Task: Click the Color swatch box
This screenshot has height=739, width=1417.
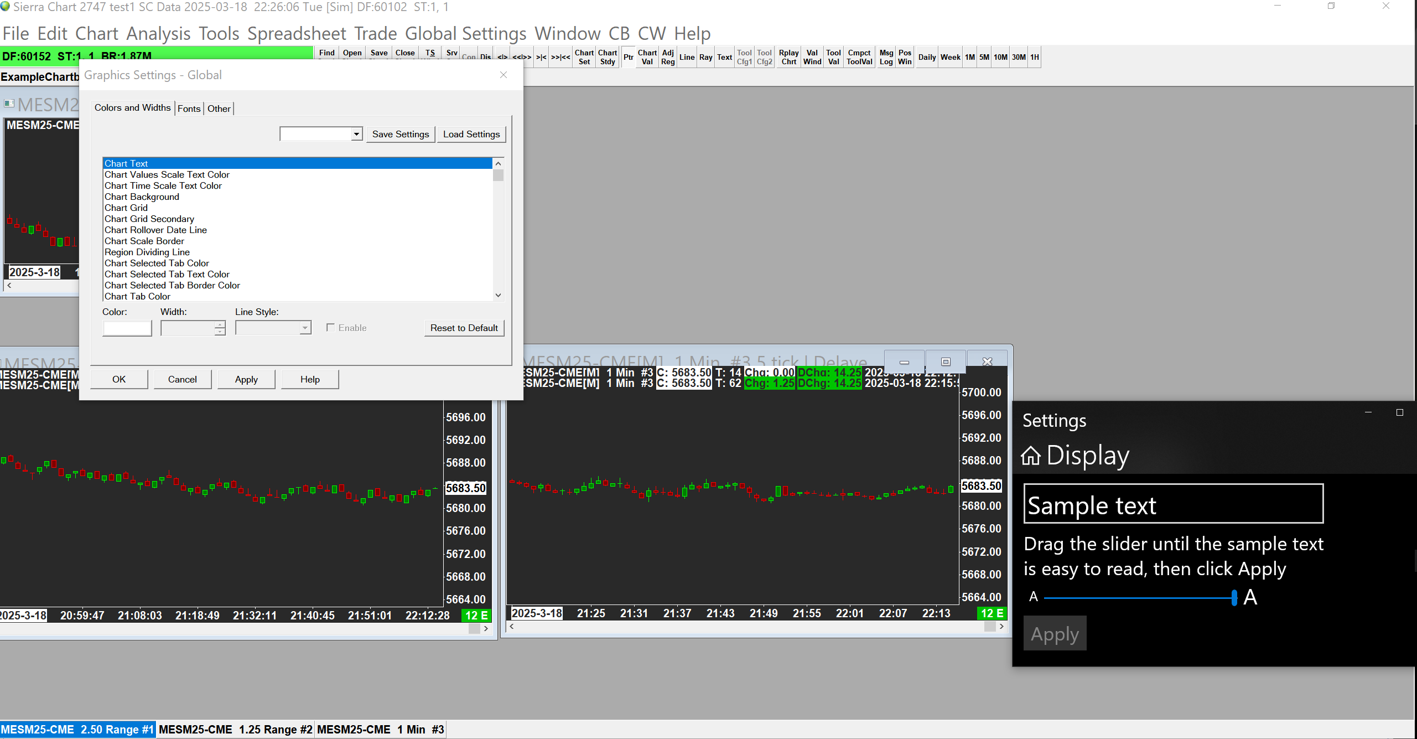Action: point(127,328)
